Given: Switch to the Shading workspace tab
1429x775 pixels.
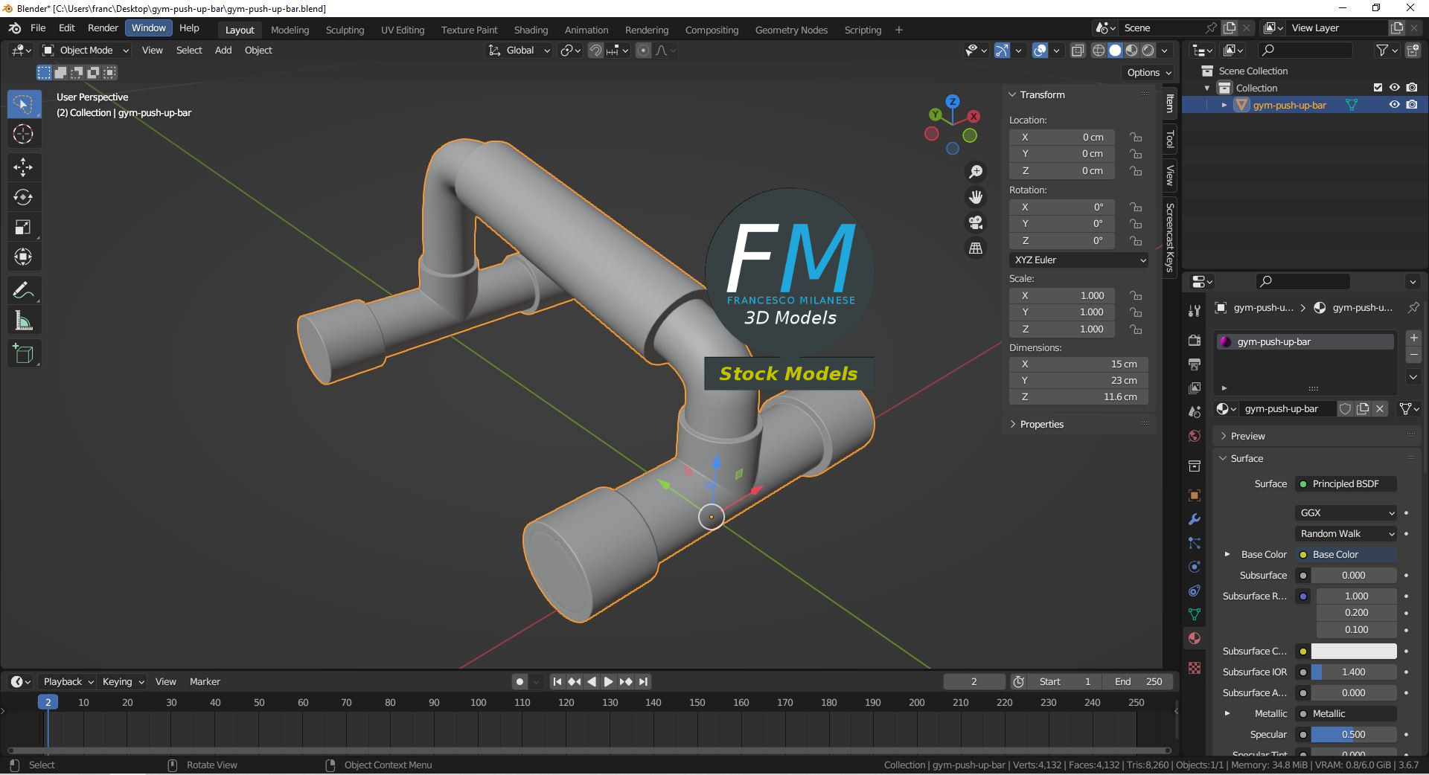Looking at the screenshot, I should tap(531, 30).
